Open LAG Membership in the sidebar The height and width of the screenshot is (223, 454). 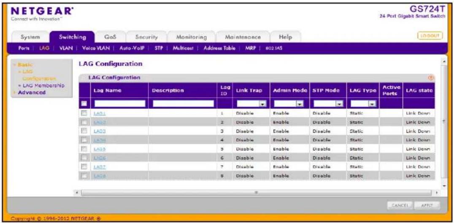(43, 86)
